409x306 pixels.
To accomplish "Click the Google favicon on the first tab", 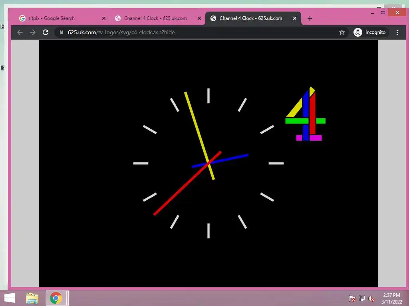I will (x=22, y=18).
